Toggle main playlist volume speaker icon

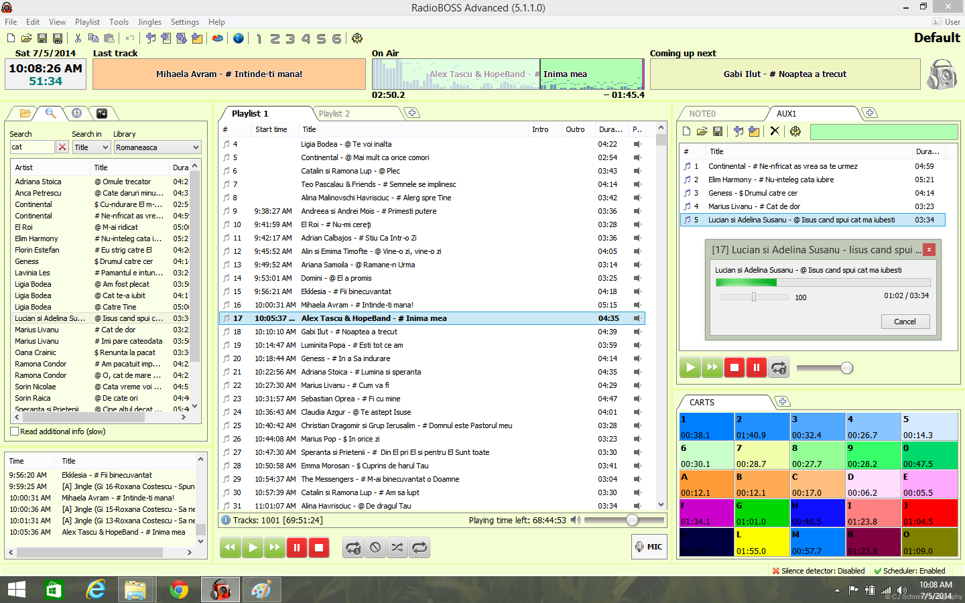point(575,520)
